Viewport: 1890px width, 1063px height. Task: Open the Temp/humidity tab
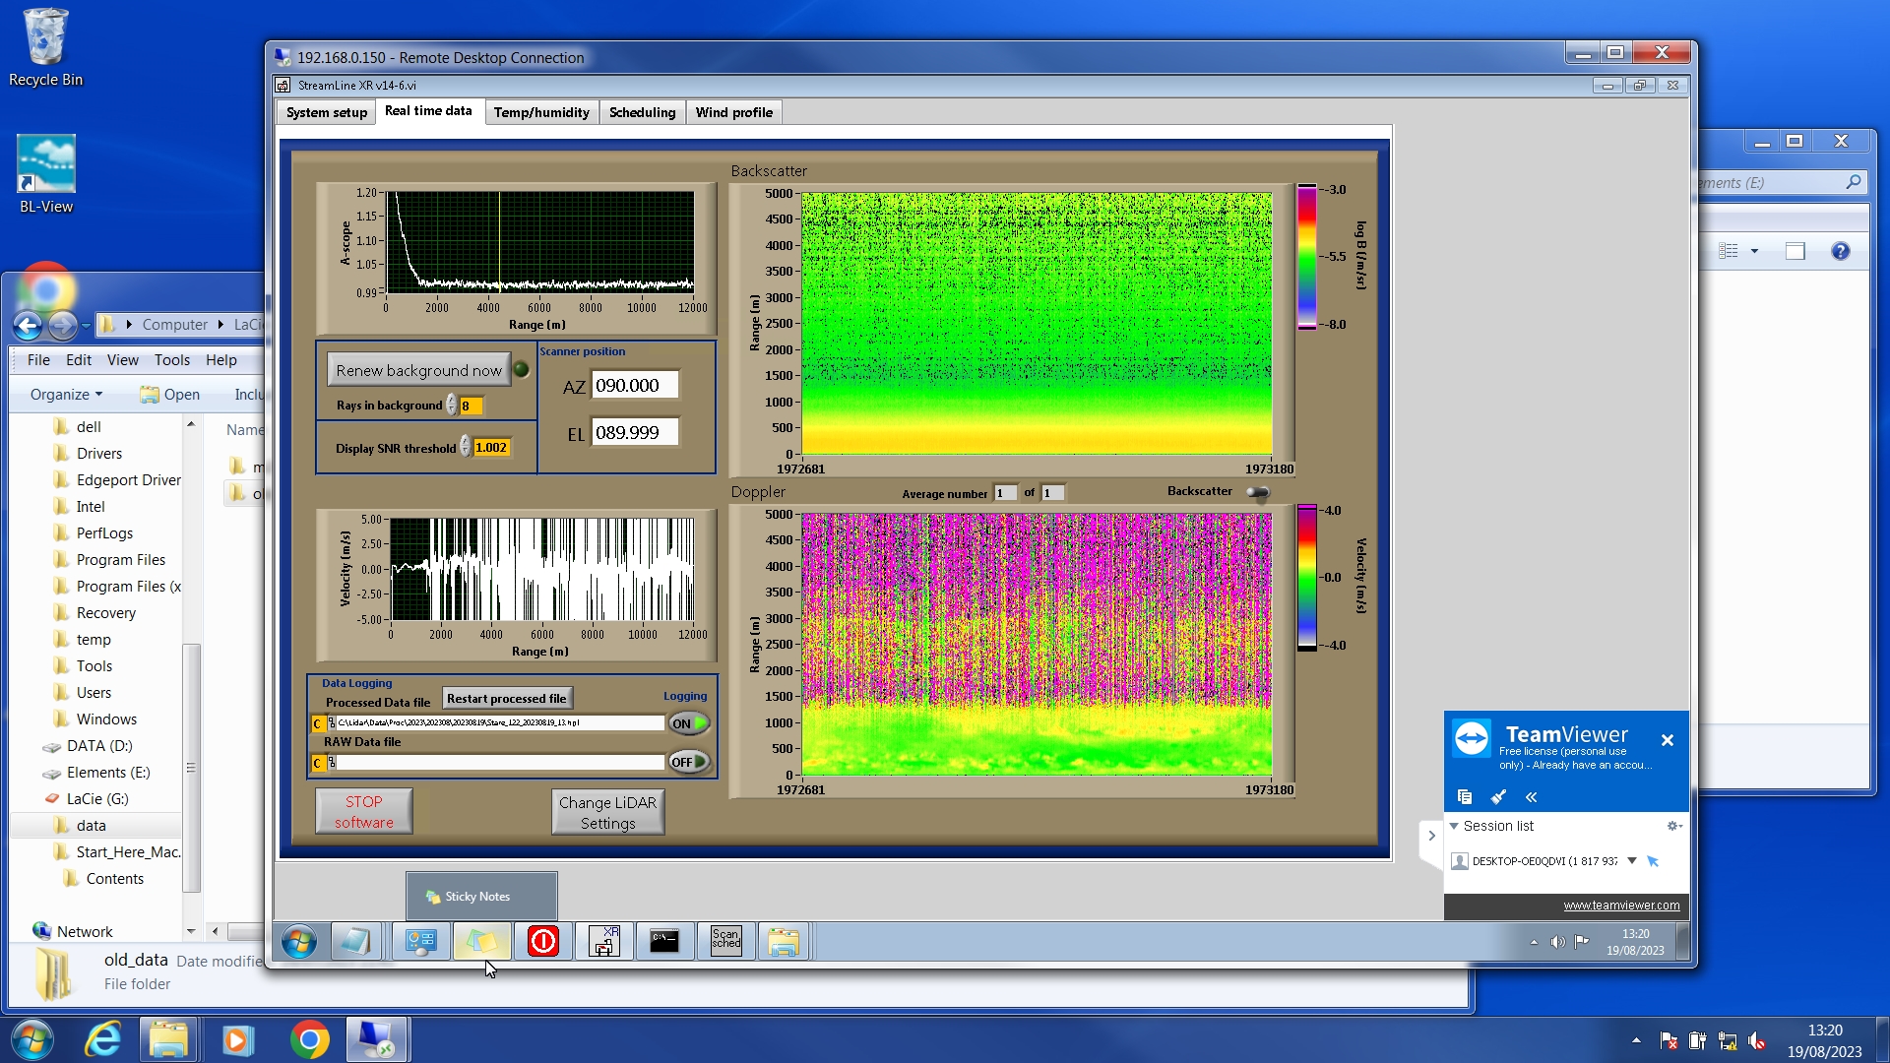(x=541, y=112)
